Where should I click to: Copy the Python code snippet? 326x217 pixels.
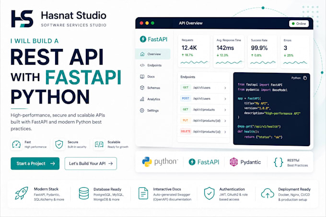[x=305, y=78]
